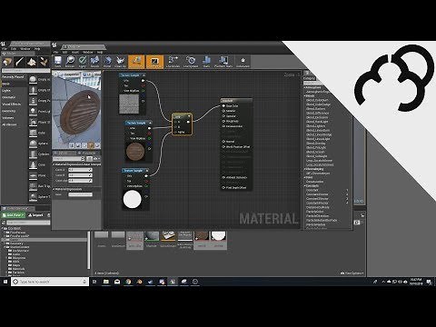Open the Lit view mode dropdown in preview

[x=86, y=74]
